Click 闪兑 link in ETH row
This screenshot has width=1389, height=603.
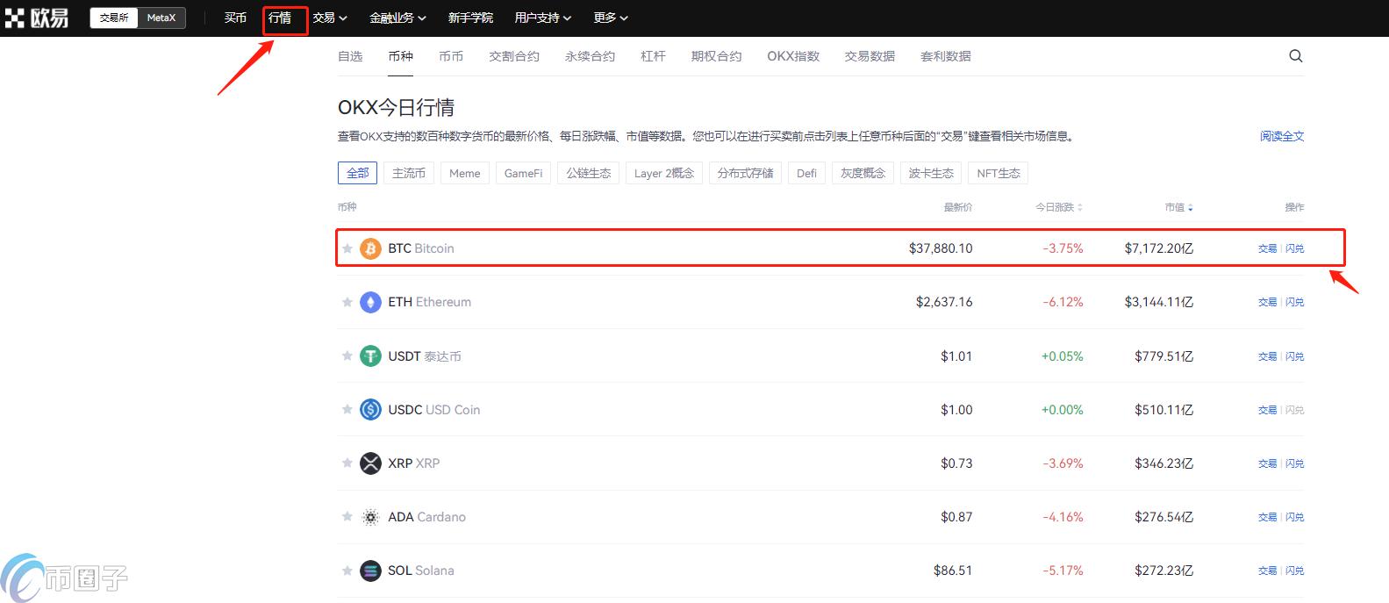click(x=1295, y=302)
